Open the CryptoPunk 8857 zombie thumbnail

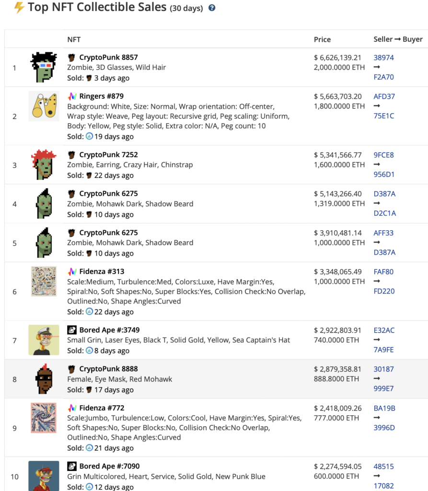tap(44, 68)
